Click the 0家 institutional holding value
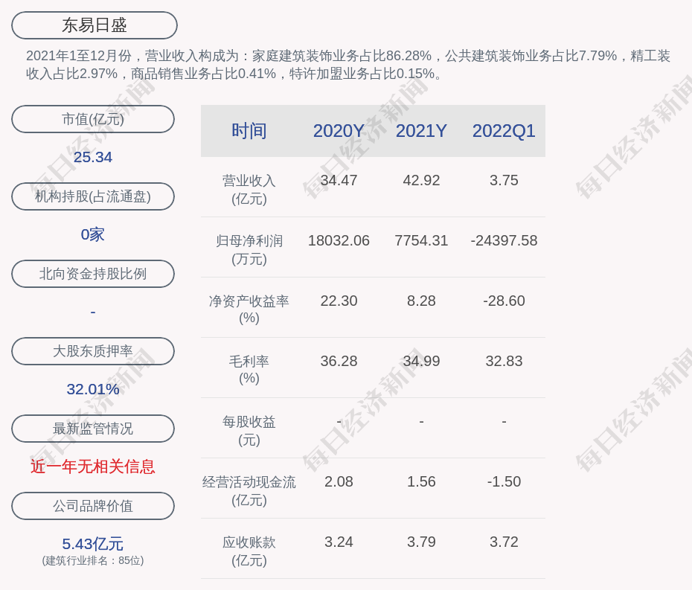692x590 pixels. click(93, 234)
